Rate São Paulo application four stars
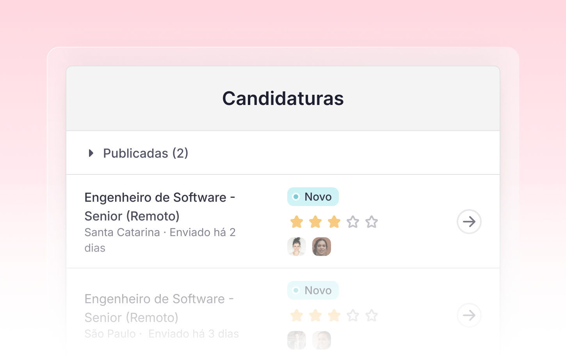Image resolution: width=566 pixels, height=359 pixels. (353, 315)
